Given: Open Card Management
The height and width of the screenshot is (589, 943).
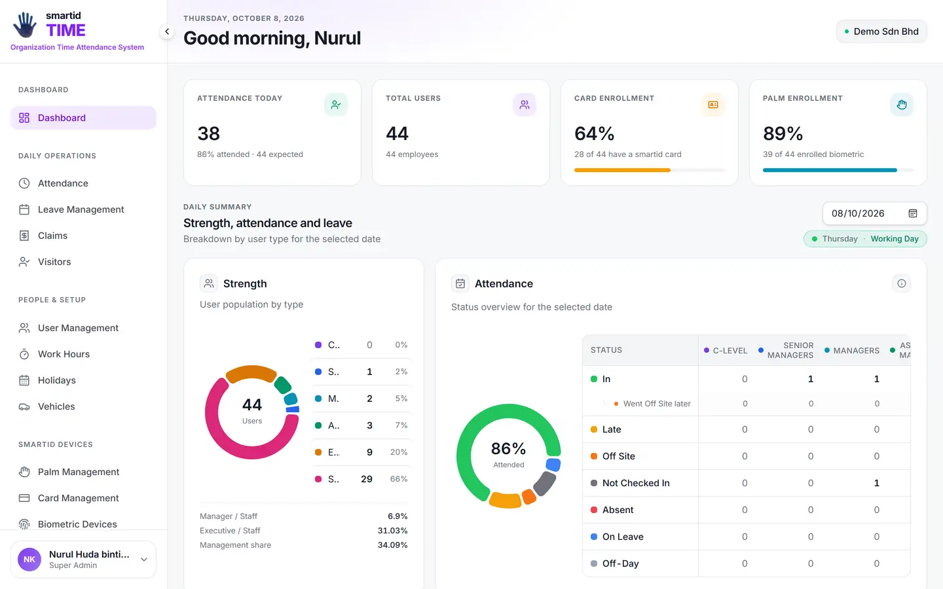Looking at the screenshot, I should point(83,498).
